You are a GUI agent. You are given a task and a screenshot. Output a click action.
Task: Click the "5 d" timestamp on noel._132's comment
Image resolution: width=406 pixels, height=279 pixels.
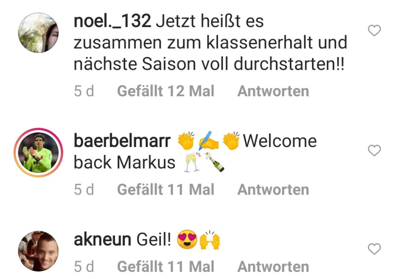tap(84, 91)
